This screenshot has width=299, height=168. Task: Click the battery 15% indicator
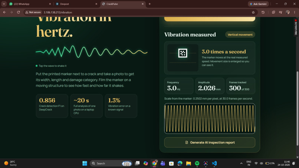click(x=270, y=164)
